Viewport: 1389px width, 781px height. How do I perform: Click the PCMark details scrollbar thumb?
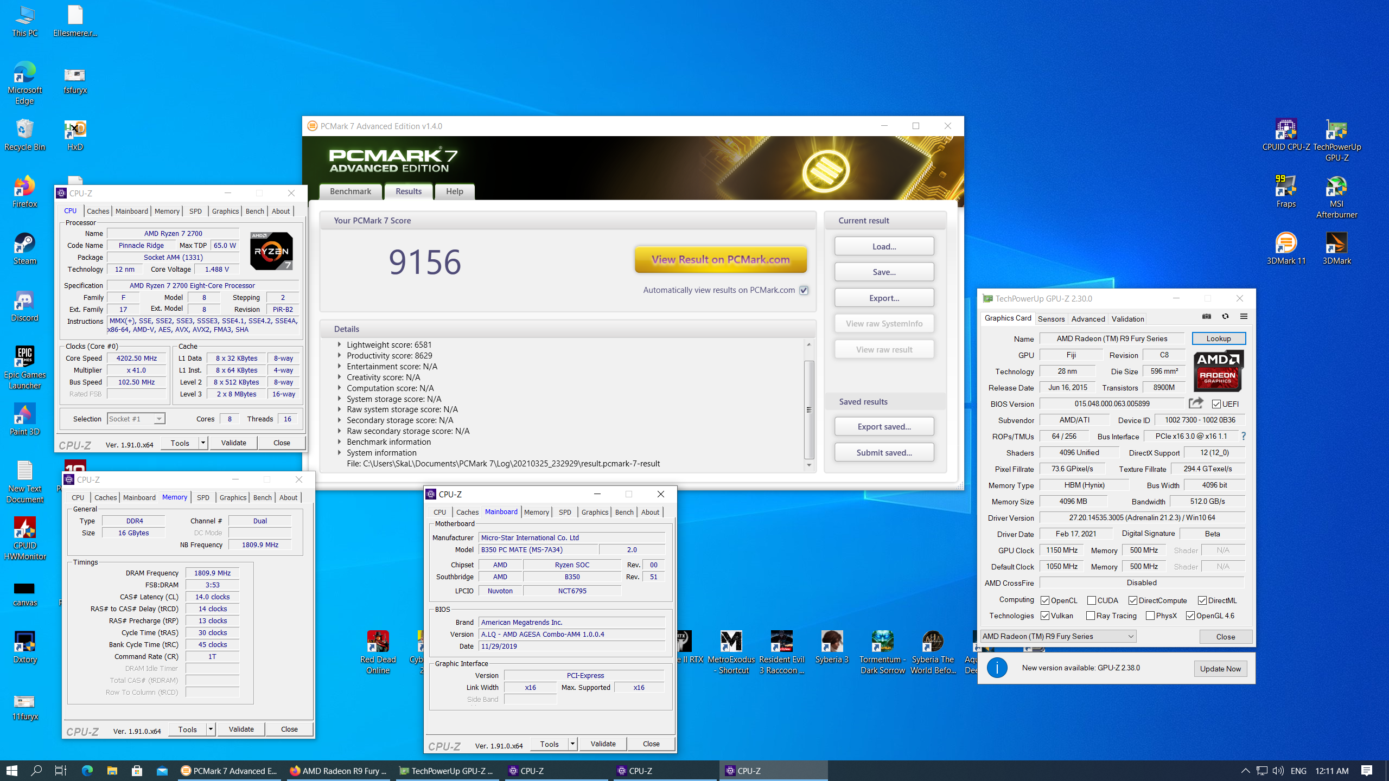click(808, 409)
